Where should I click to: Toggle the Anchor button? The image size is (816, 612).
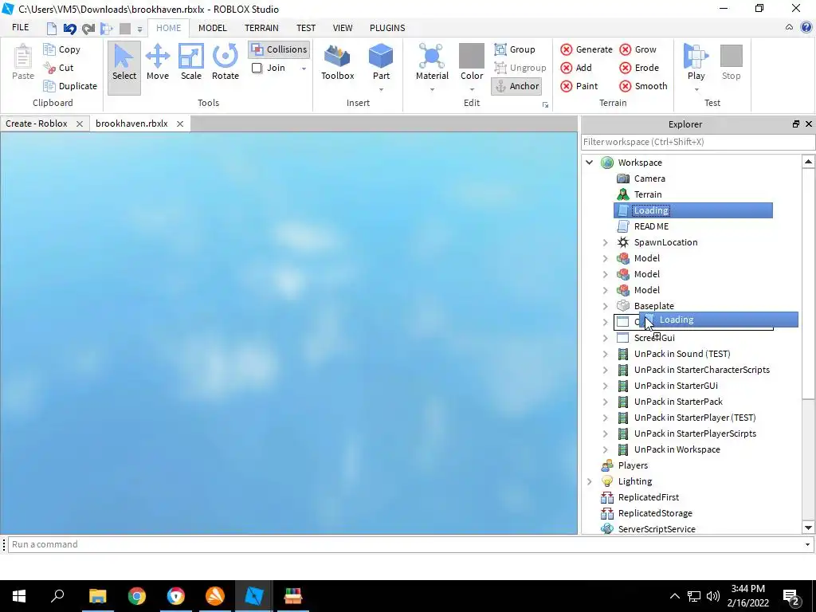click(516, 86)
